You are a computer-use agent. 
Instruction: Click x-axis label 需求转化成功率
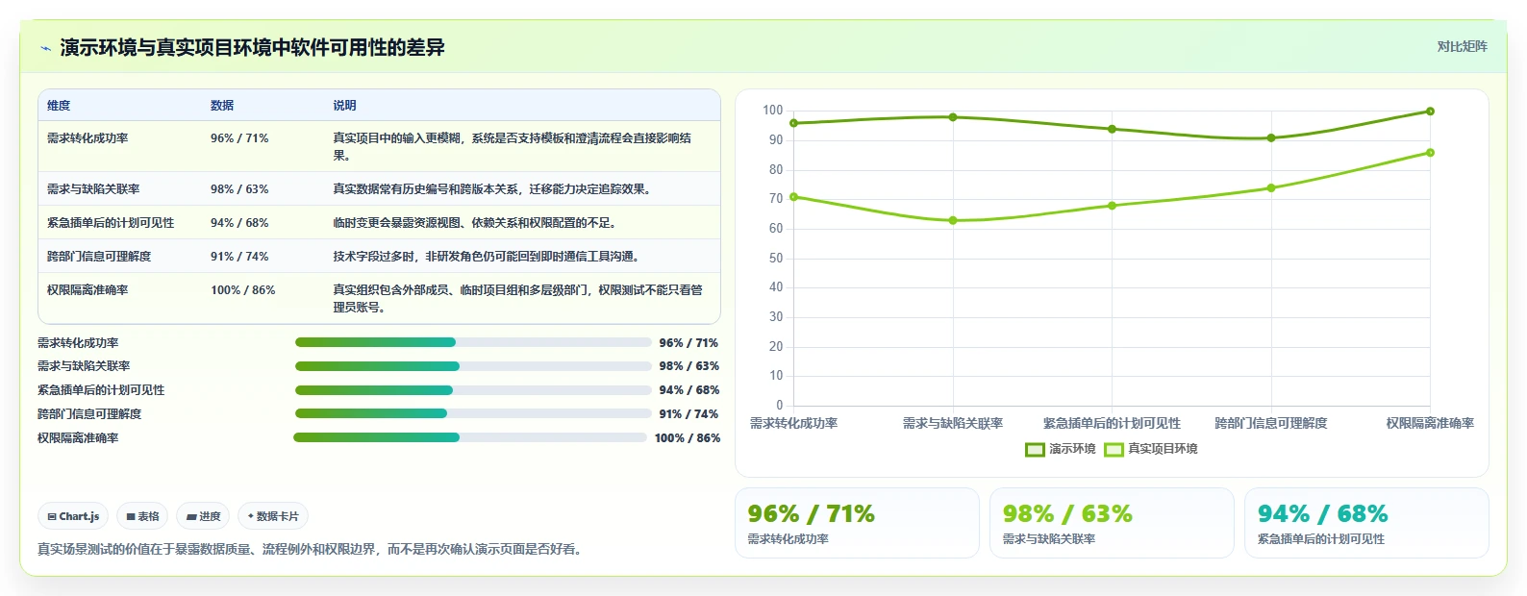[x=793, y=423]
